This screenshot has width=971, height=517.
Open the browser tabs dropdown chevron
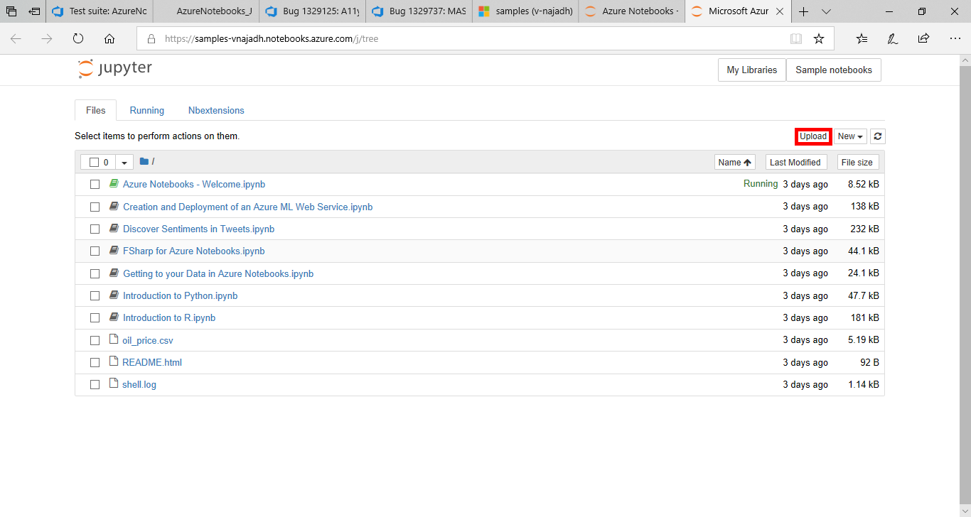(x=825, y=11)
